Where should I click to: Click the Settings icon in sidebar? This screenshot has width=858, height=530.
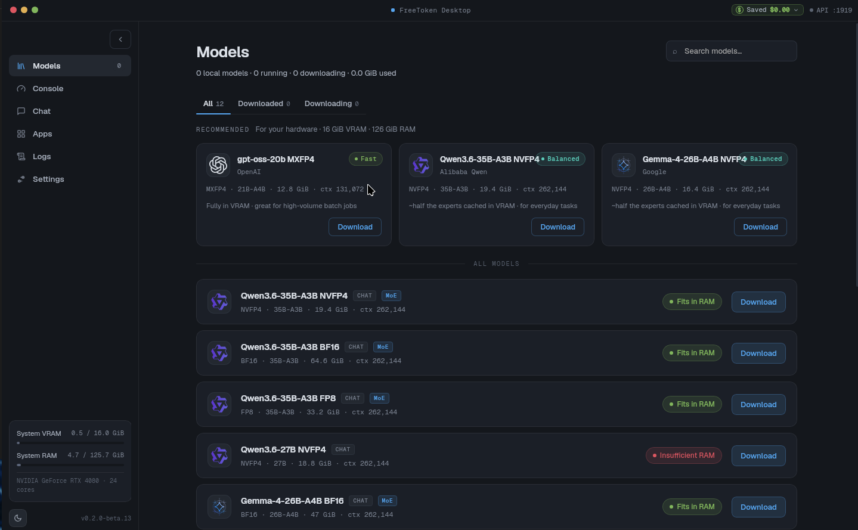pos(21,179)
